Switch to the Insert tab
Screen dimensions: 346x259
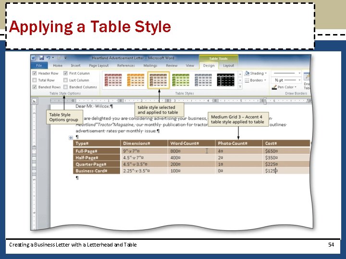(x=76, y=65)
